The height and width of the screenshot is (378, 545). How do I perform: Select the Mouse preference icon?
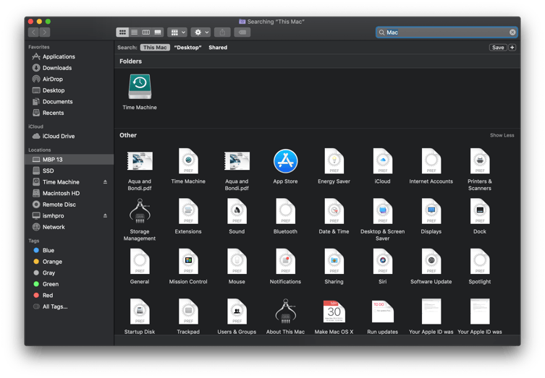pos(237,262)
